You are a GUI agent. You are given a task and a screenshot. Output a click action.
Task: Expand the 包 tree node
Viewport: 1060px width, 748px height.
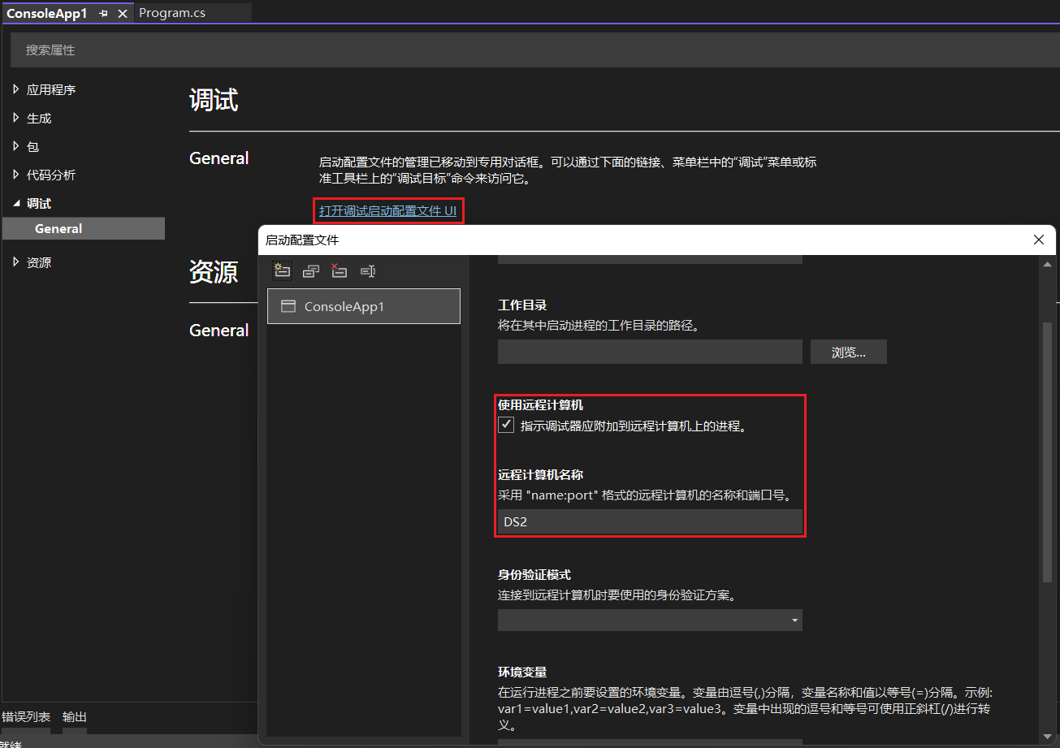16,146
